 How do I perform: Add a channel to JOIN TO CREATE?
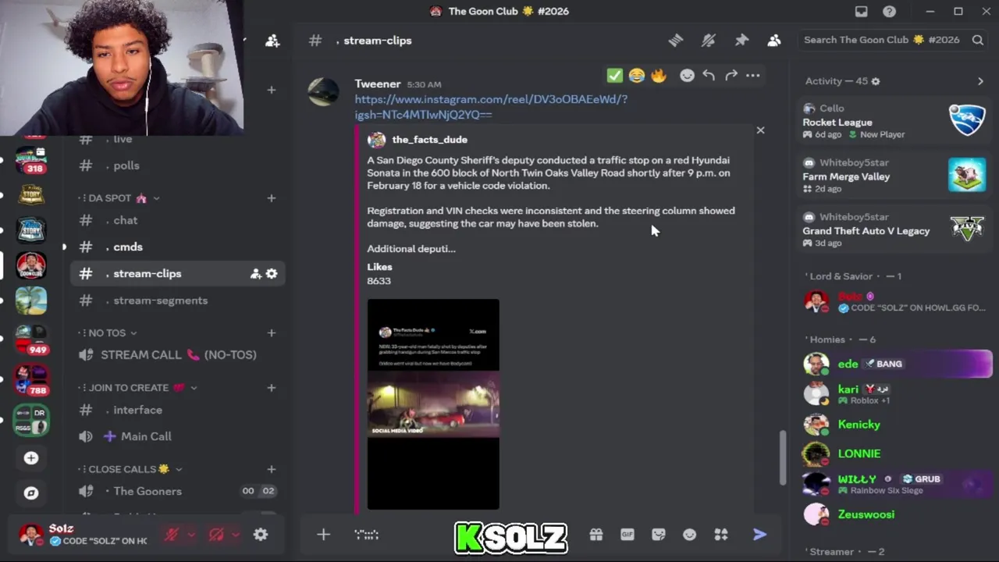click(271, 388)
